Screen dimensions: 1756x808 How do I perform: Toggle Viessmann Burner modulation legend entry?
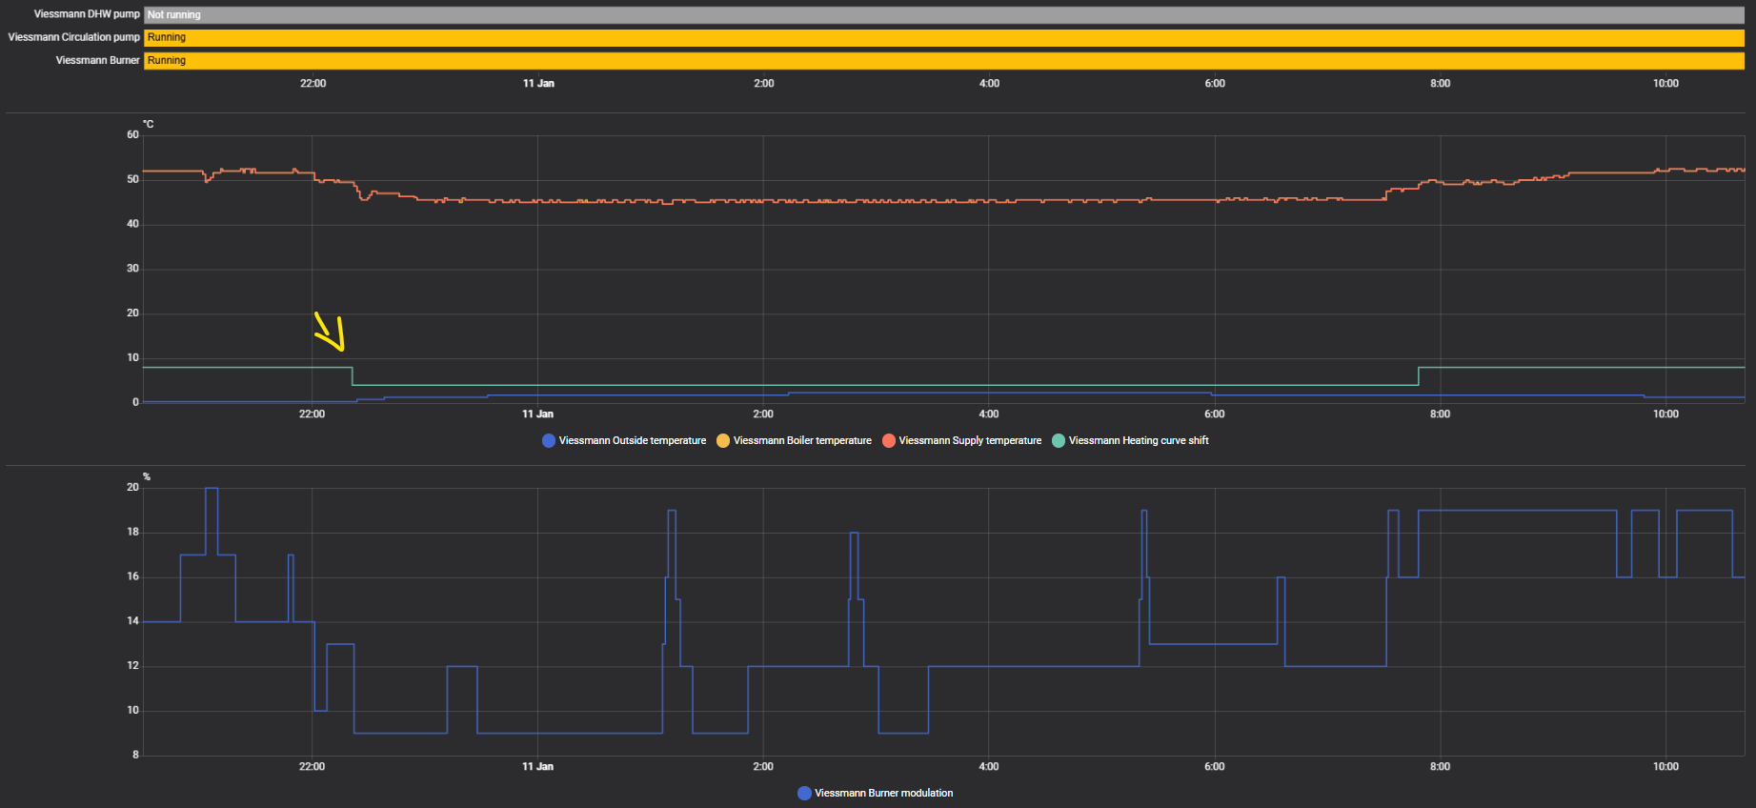876,793
